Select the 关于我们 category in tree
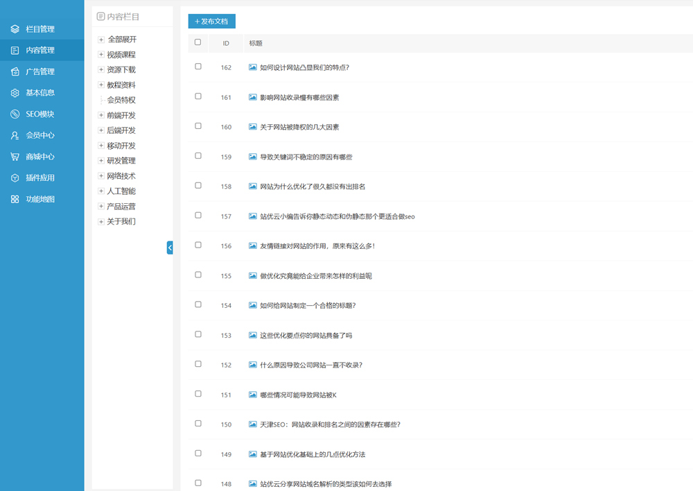Screen dimensions: 693x491 coord(121,221)
